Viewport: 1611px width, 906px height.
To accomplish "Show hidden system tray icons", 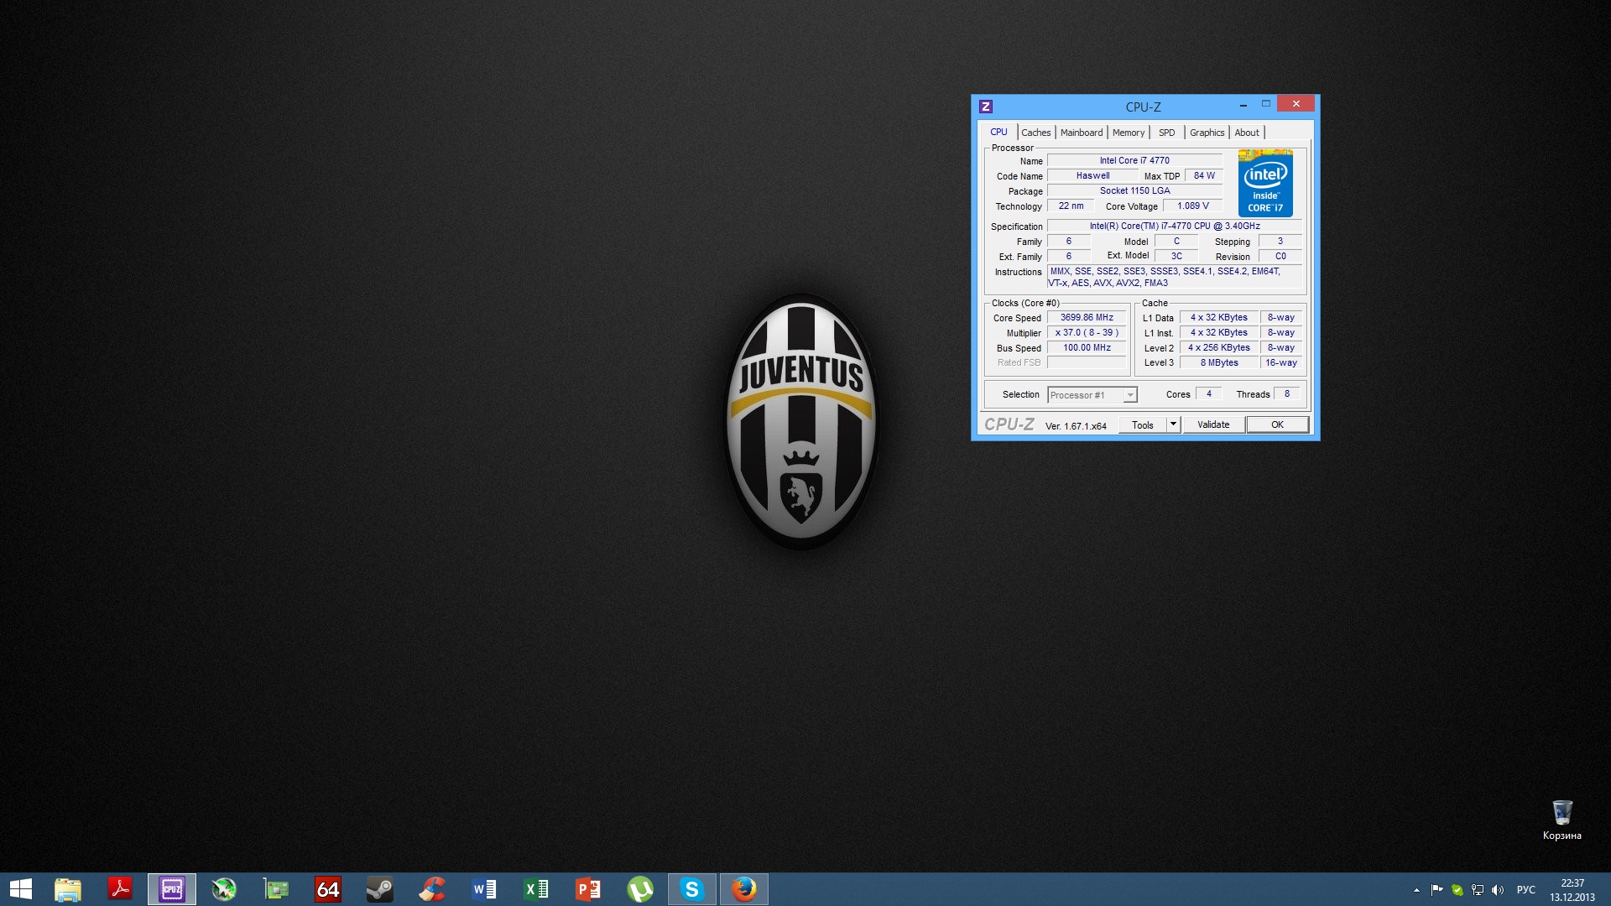I will coord(1416,890).
